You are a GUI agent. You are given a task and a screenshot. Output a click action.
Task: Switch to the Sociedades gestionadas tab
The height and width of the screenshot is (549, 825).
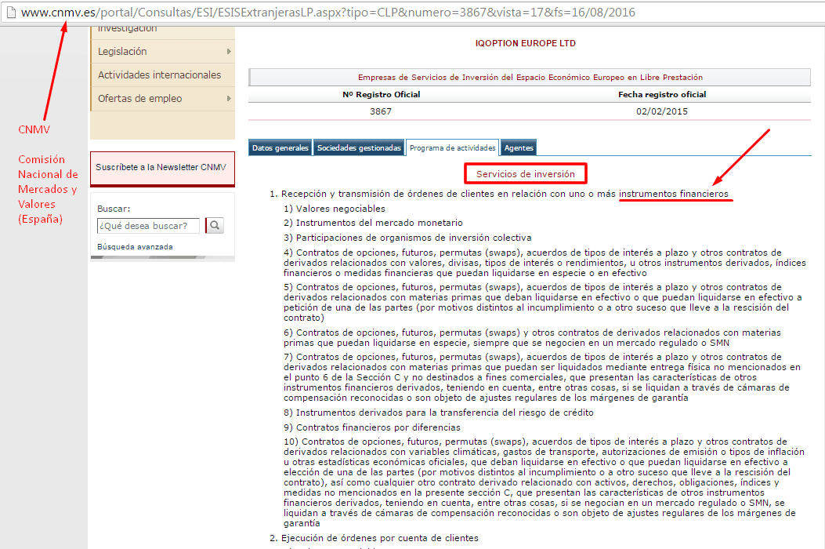tap(359, 148)
